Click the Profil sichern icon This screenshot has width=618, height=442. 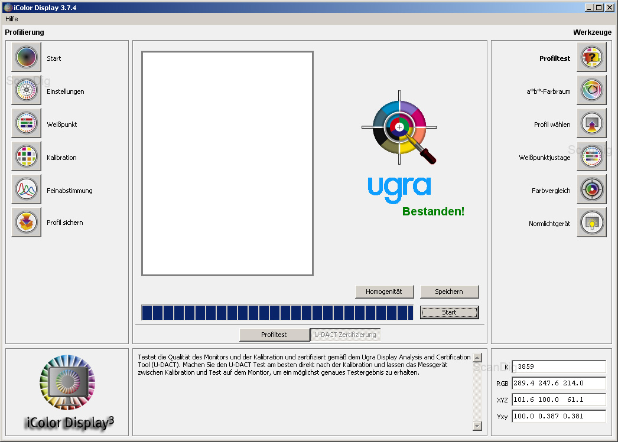[x=27, y=222]
